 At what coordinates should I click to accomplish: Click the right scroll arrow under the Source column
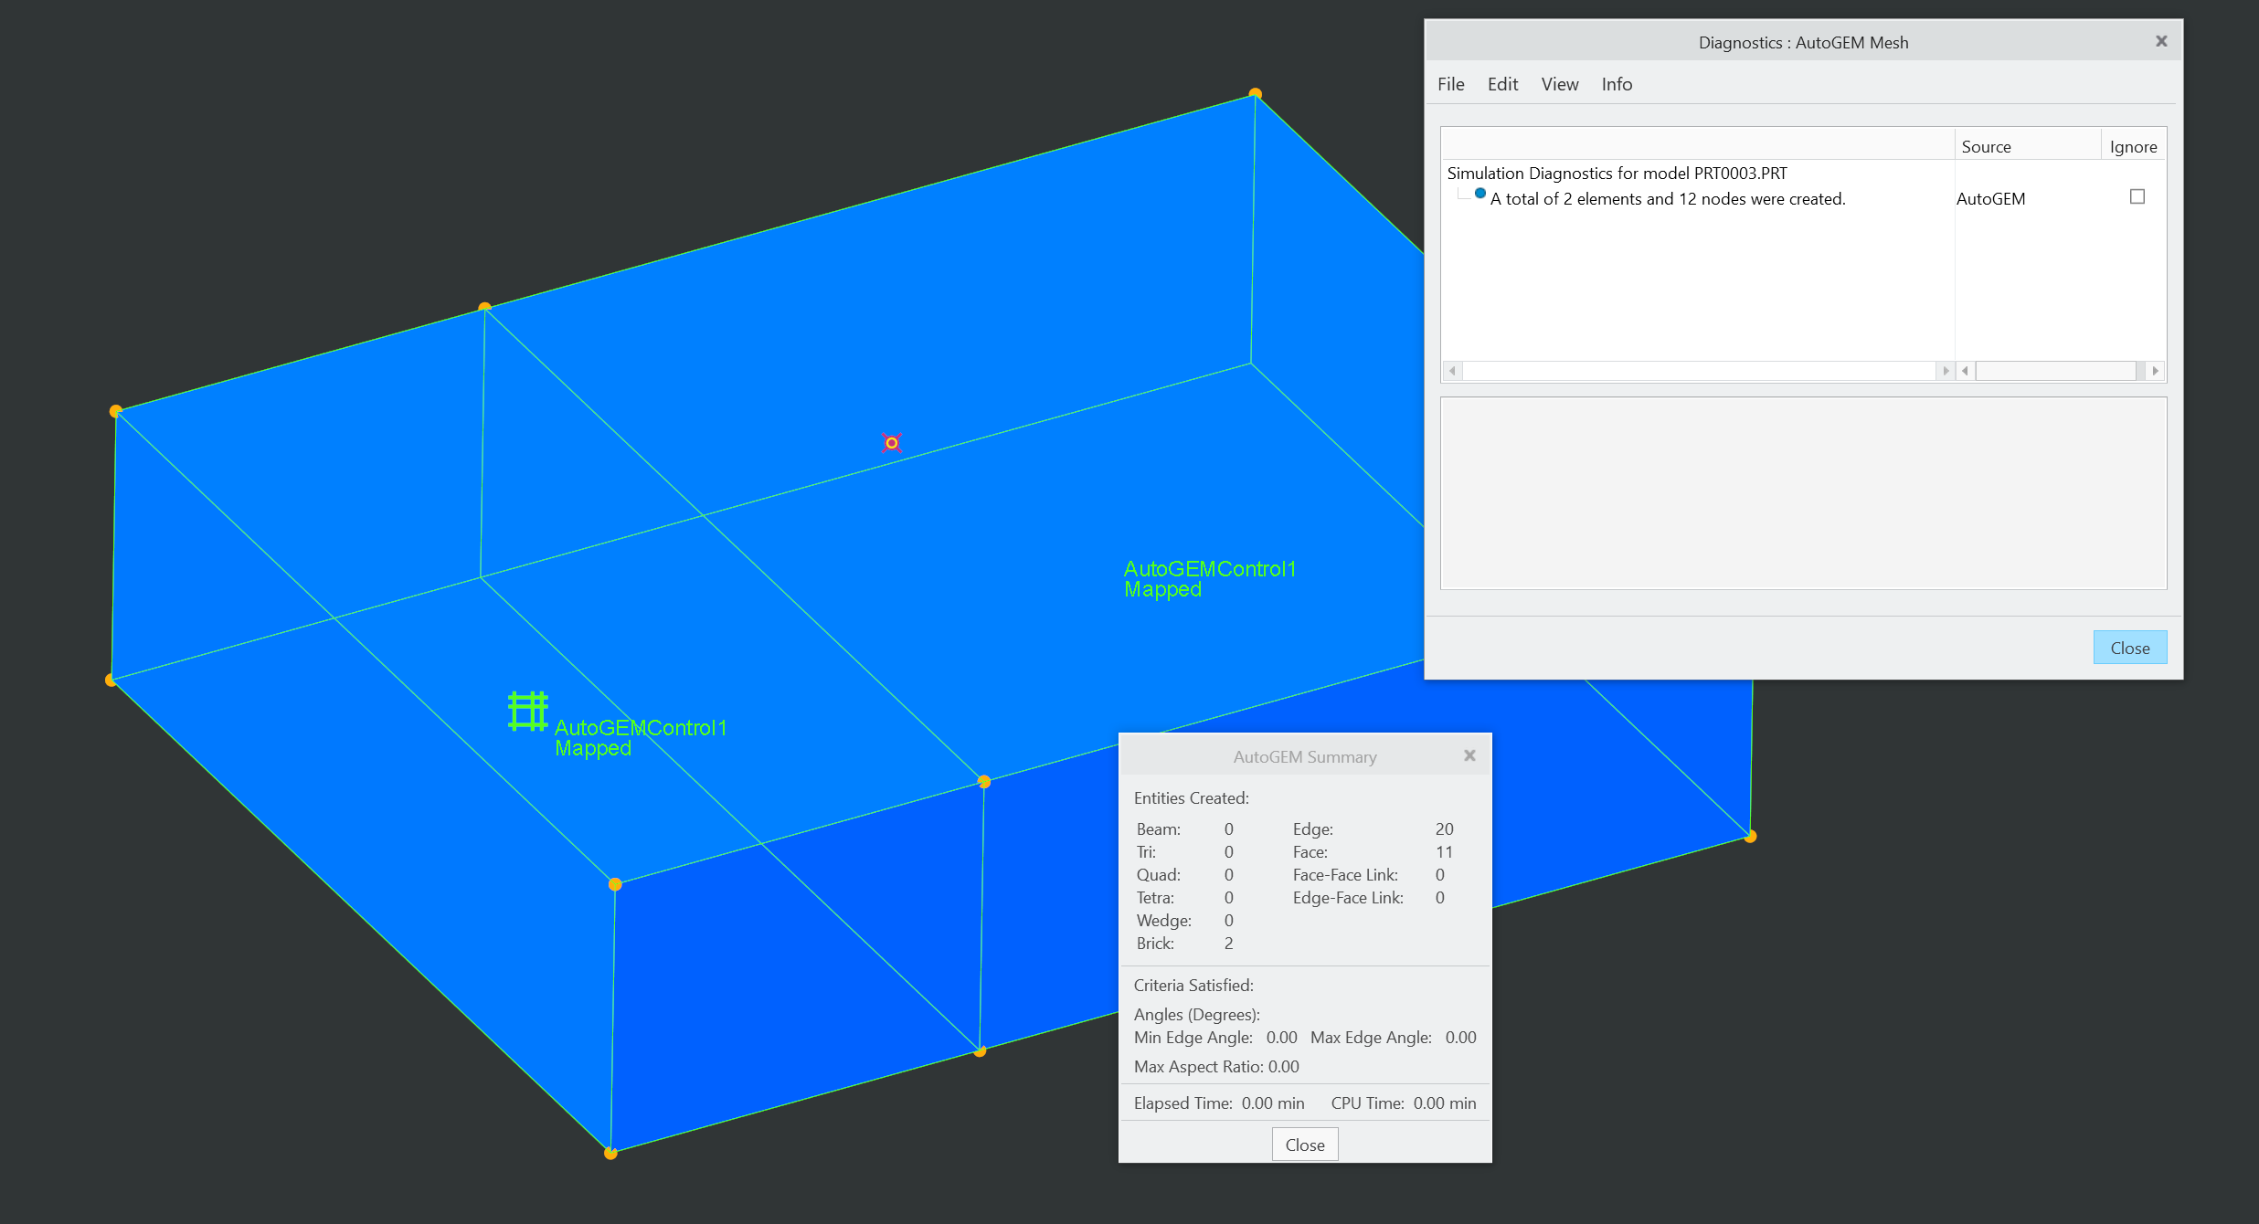click(2156, 370)
